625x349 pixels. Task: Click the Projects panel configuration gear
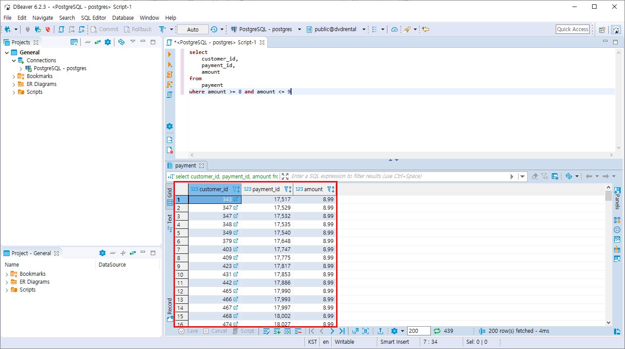coord(108,42)
